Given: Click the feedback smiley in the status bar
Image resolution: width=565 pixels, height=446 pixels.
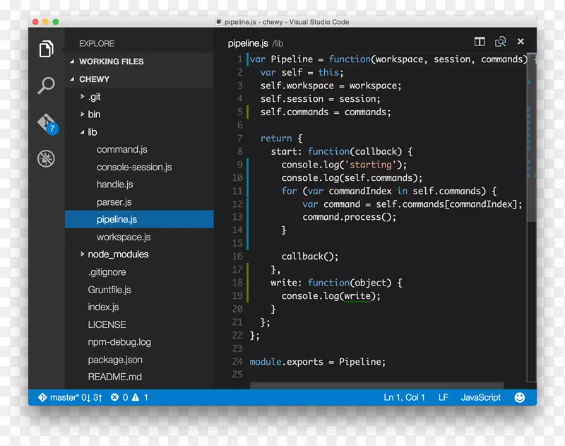Looking at the screenshot, I should (x=518, y=397).
